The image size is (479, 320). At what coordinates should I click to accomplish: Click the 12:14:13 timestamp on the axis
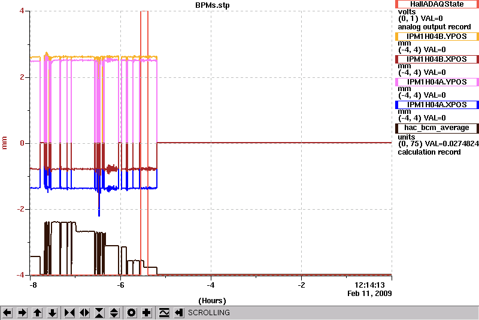tap(369, 285)
